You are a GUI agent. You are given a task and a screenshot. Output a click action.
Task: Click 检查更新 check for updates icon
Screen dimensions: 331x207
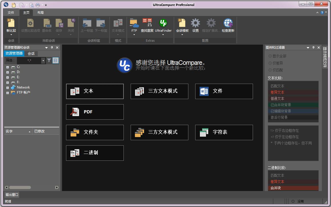(228, 23)
